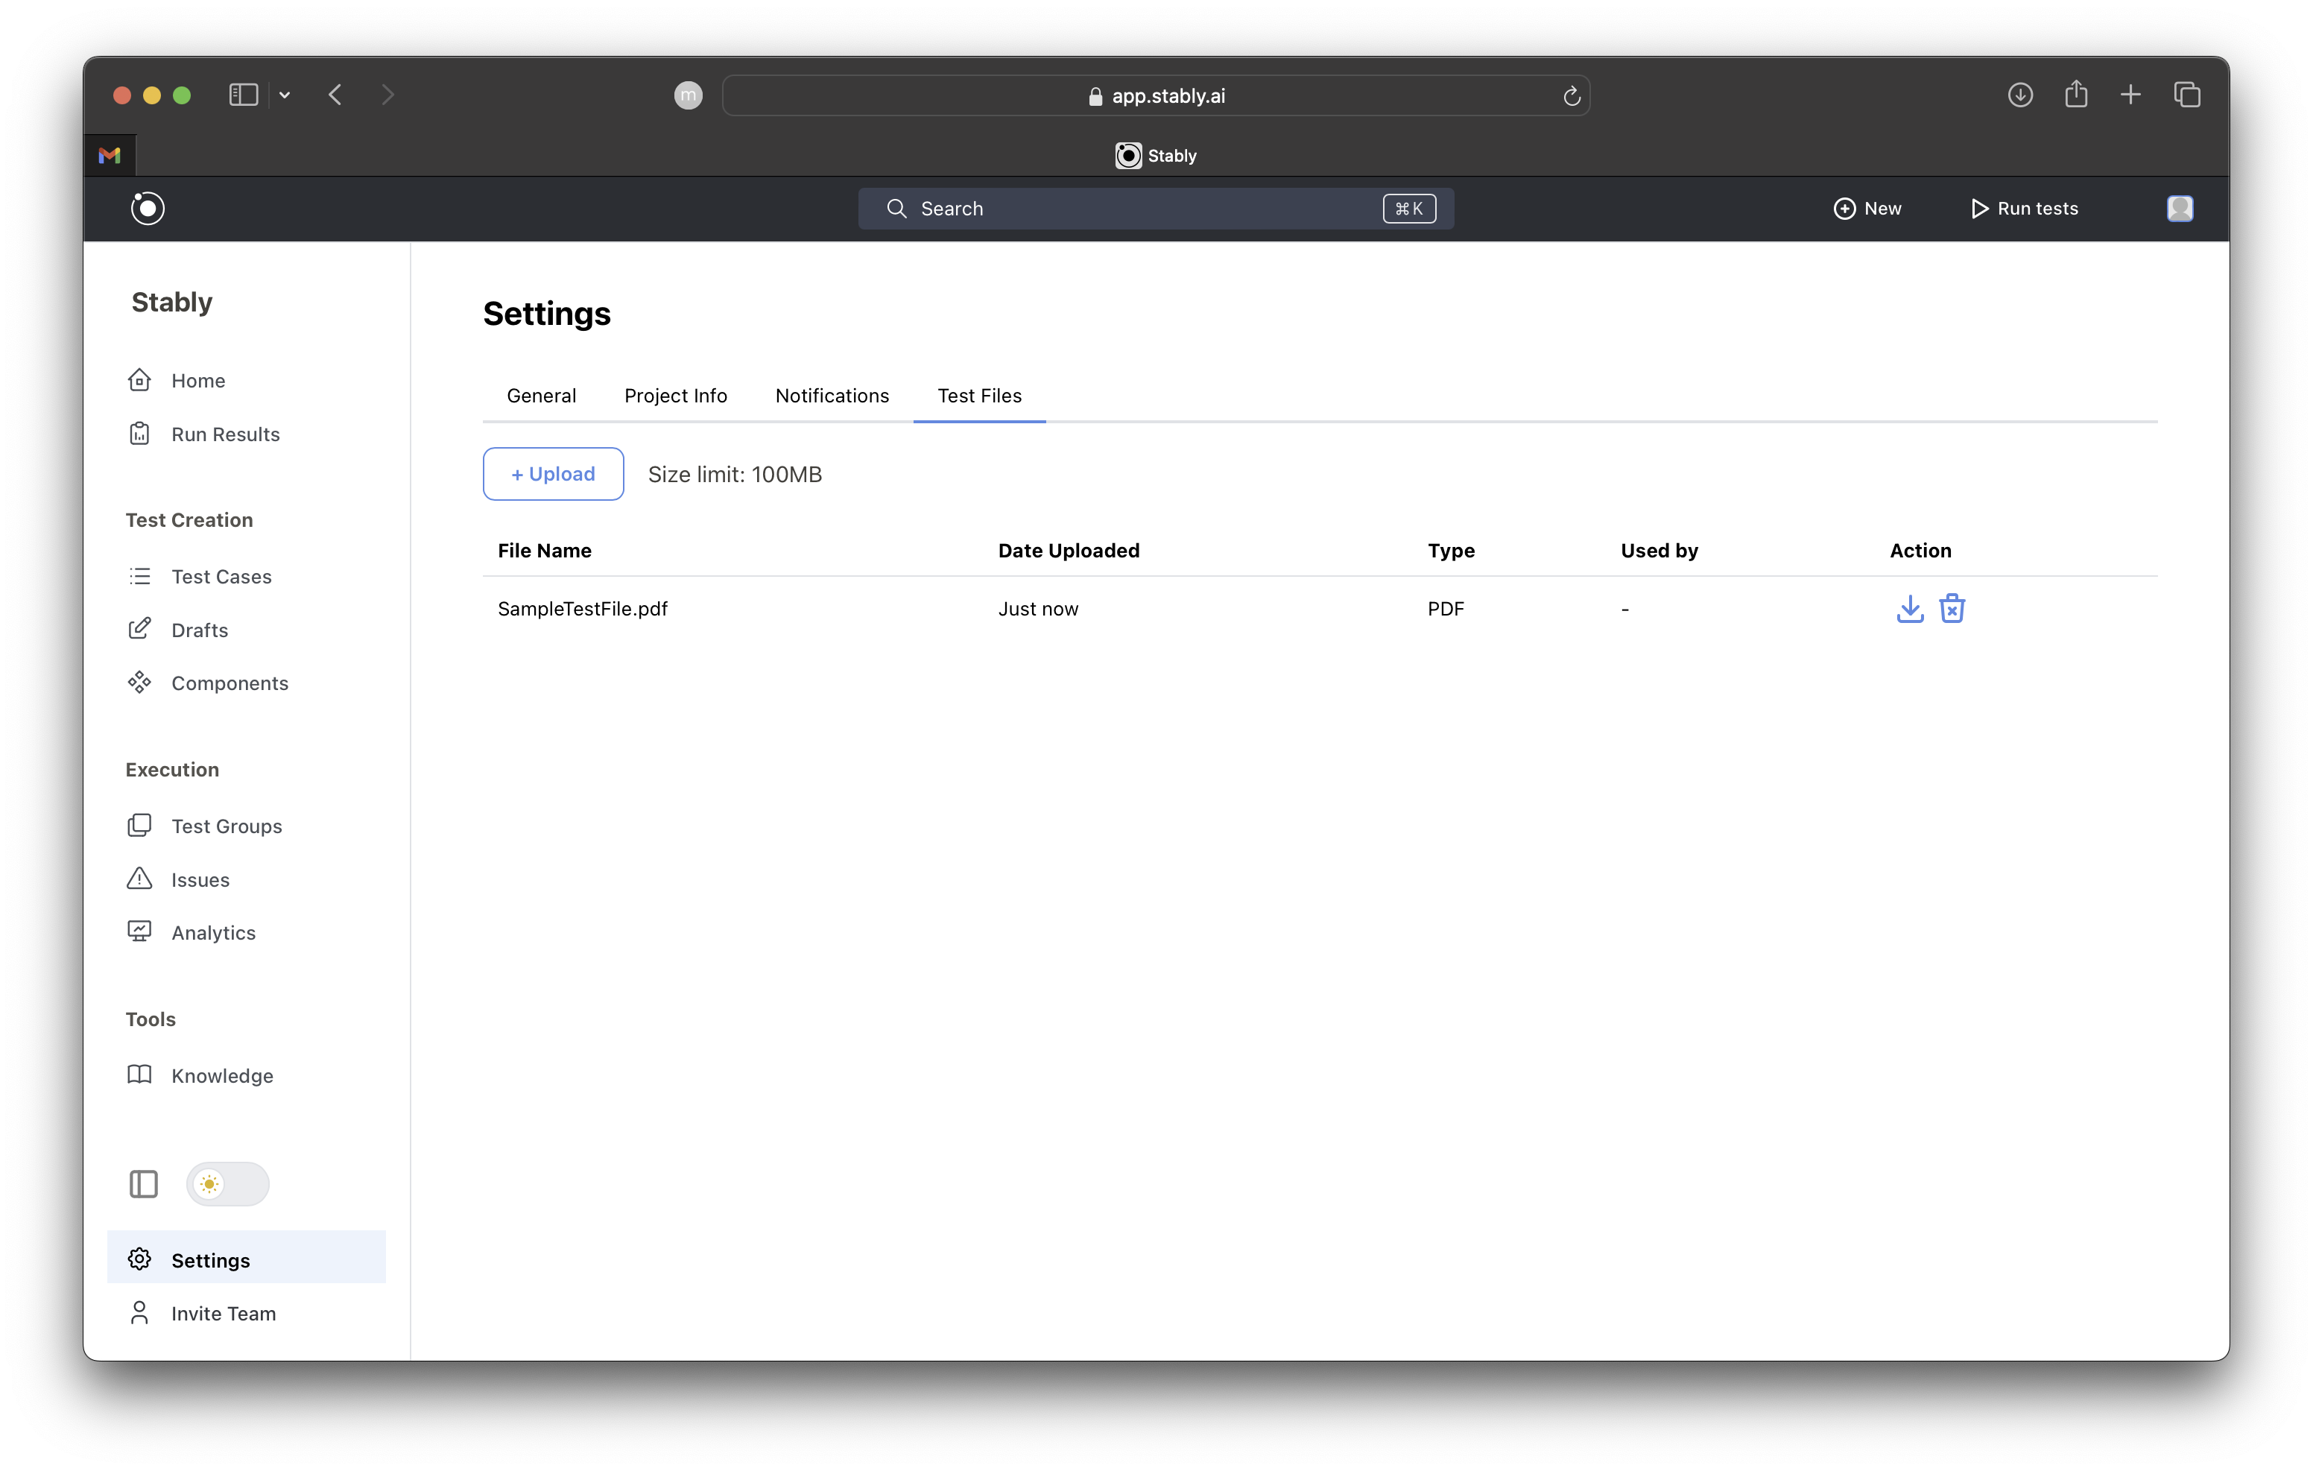
Task: Open the New creation menu
Action: point(1867,209)
